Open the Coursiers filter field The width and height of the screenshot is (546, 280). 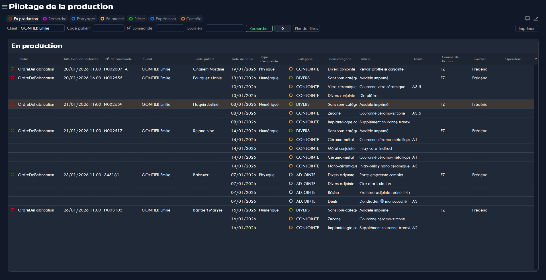tap(224, 28)
